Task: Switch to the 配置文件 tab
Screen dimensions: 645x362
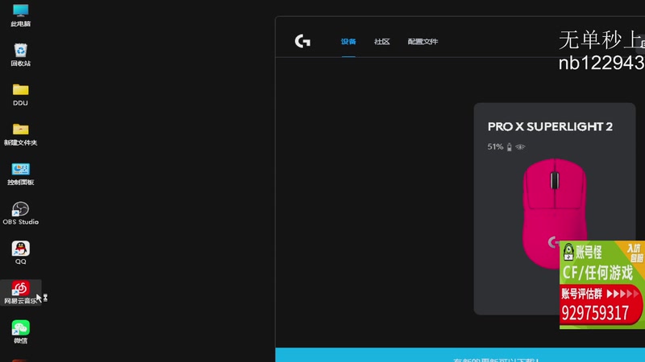Action: point(422,42)
